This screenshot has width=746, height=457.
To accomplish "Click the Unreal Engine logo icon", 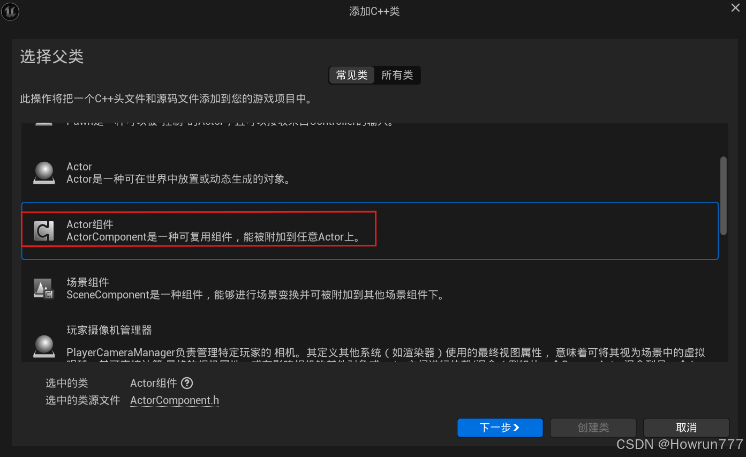I will tap(11, 12).
